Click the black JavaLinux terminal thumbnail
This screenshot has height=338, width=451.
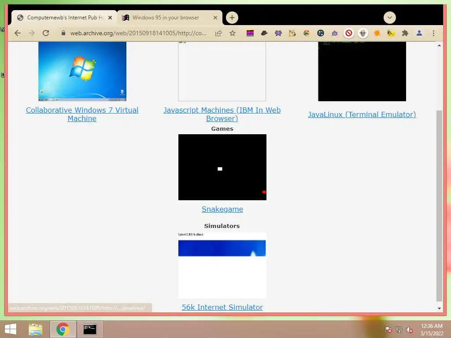click(x=362, y=71)
